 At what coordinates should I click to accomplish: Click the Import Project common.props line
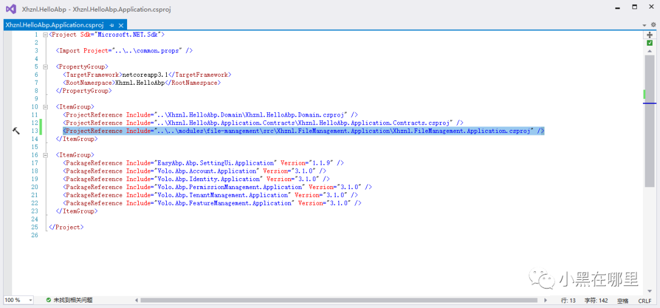point(124,51)
